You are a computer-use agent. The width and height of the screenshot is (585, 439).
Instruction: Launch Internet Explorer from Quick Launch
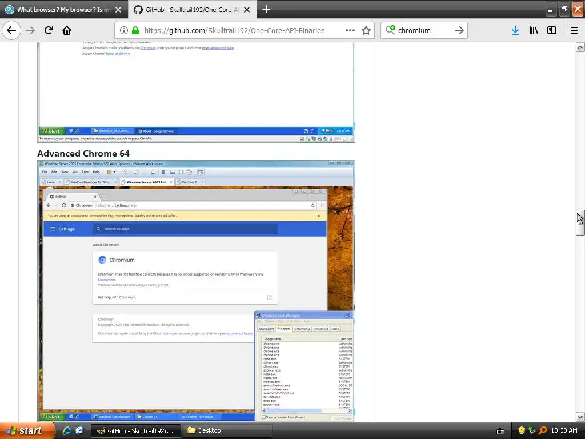(67, 430)
